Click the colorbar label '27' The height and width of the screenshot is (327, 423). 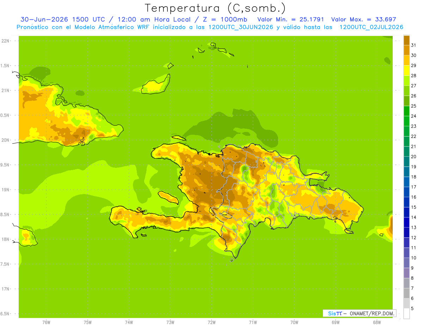413,86
